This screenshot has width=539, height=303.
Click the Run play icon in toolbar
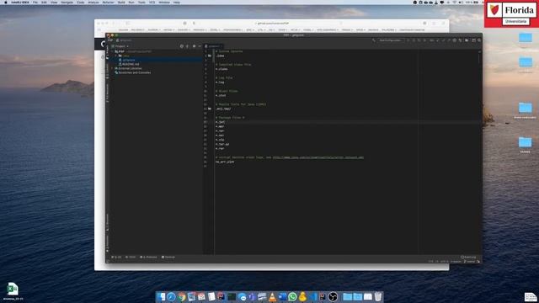(x=408, y=40)
